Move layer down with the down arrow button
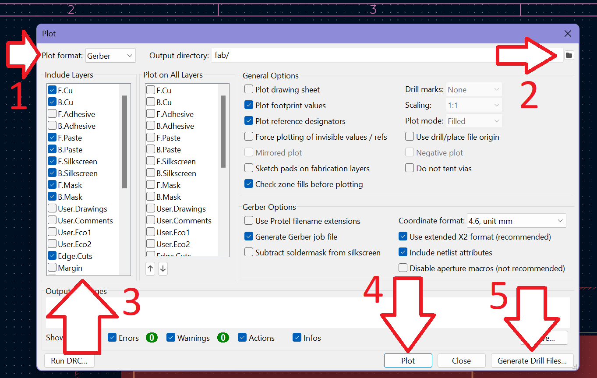This screenshot has width=597, height=378. tap(163, 268)
